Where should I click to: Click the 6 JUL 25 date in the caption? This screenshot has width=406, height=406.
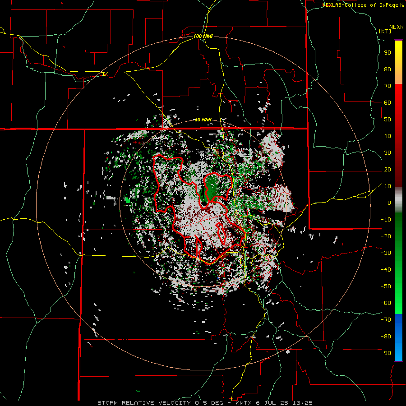272,403
